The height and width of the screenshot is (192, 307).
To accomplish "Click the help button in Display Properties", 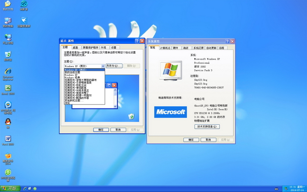I will [137, 41].
